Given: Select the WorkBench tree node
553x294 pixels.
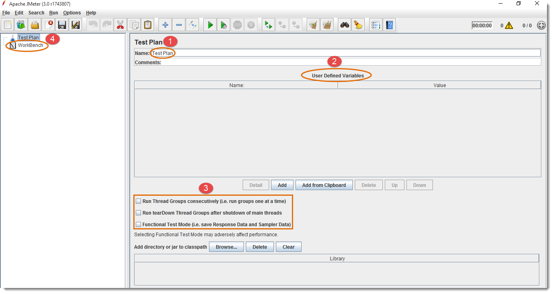Looking at the screenshot, I should [30, 45].
